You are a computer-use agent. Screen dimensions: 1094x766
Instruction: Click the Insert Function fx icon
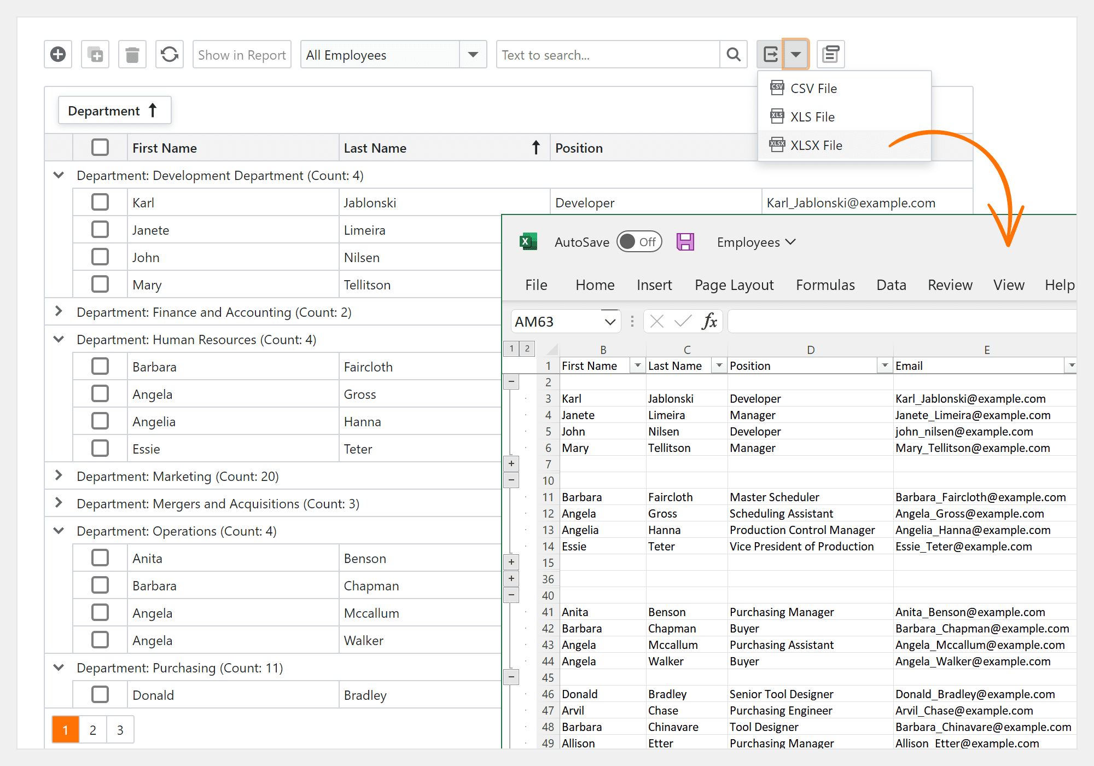coord(709,321)
